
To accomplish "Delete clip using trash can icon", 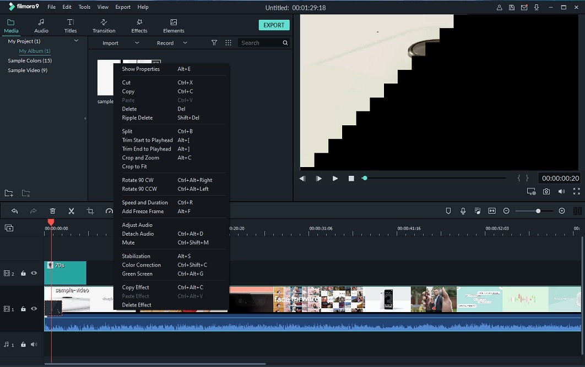I will [x=52, y=211].
